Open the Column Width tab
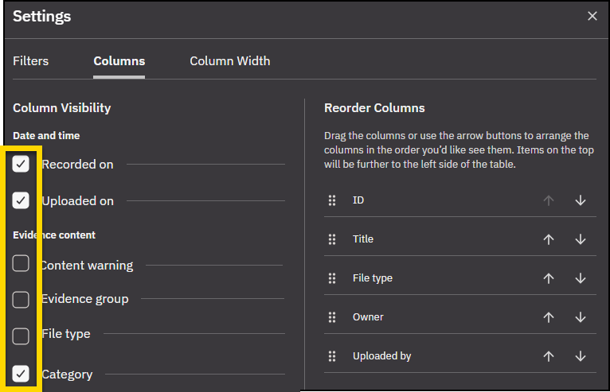The image size is (610, 392). [229, 61]
